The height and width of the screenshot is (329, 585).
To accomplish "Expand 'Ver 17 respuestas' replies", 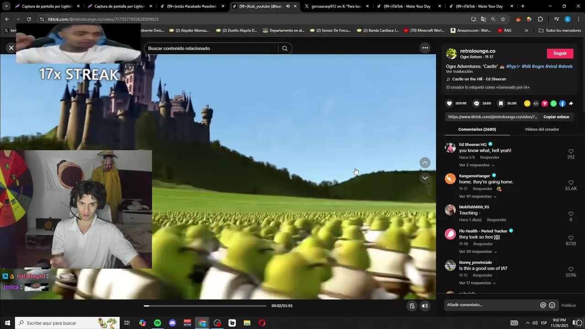I will tap(477, 283).
